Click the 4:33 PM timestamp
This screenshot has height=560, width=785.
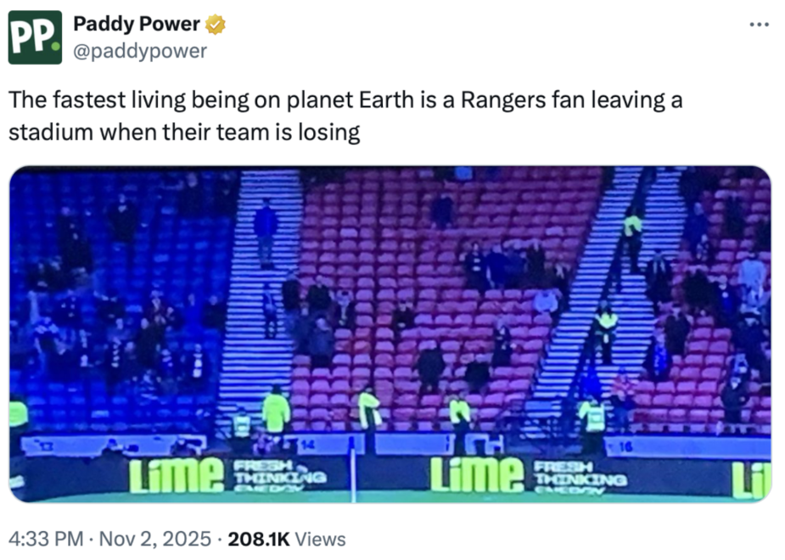pyautogui.click(x=42, y=539)
